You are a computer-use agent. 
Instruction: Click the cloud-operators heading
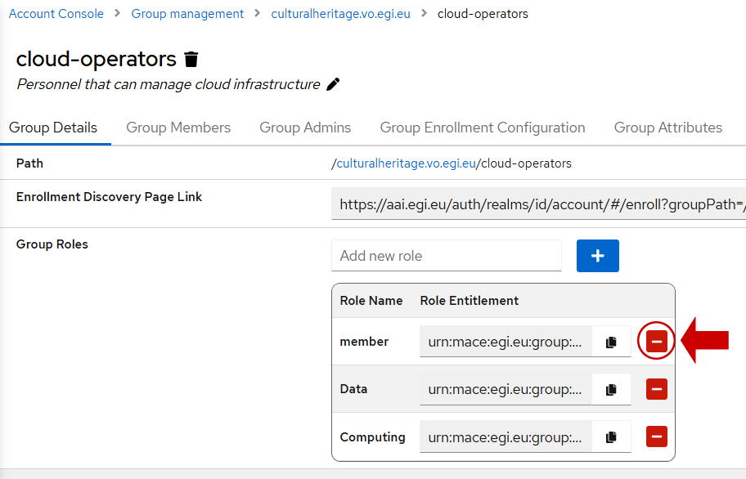pyautogui.click(x=96, y=59)
